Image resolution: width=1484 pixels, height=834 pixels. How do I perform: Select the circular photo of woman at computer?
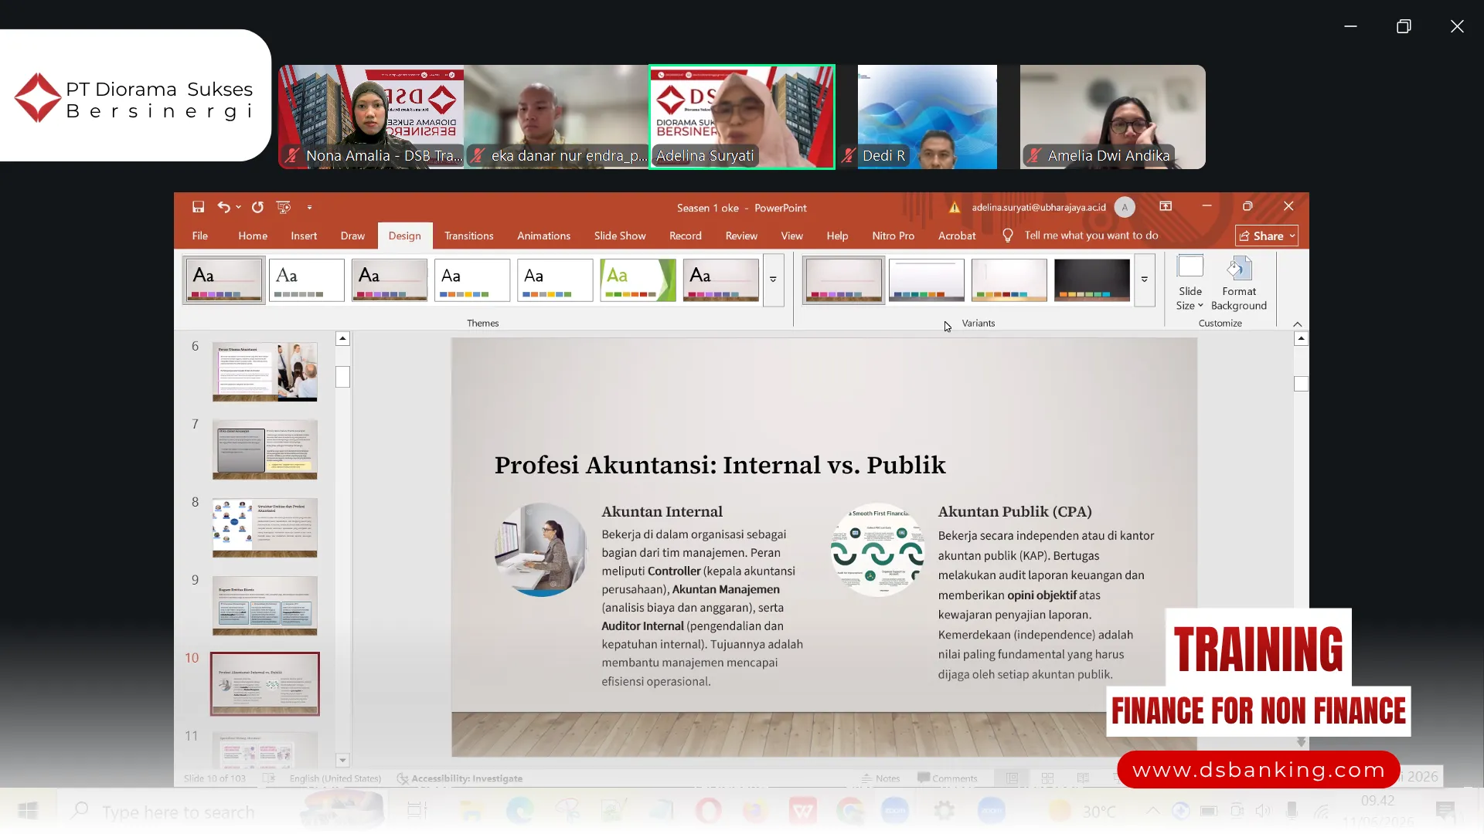click(x=540, y=550)
